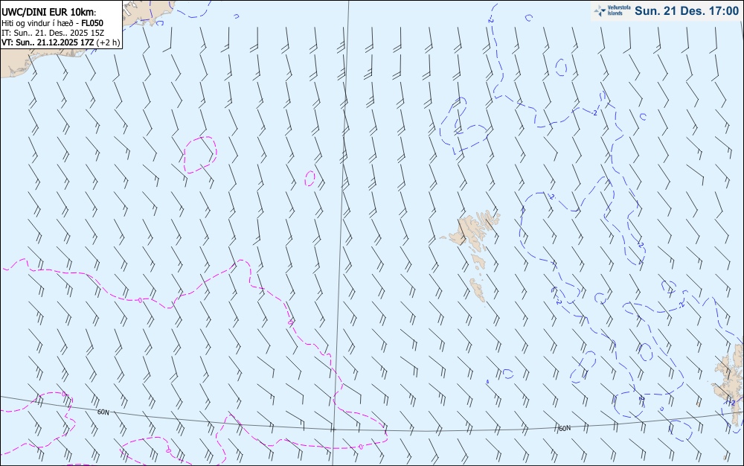Click the 'UWC/DINI EUR 10km' title text
This screenshot has width=744, height=466.
(x=48, y=13)
